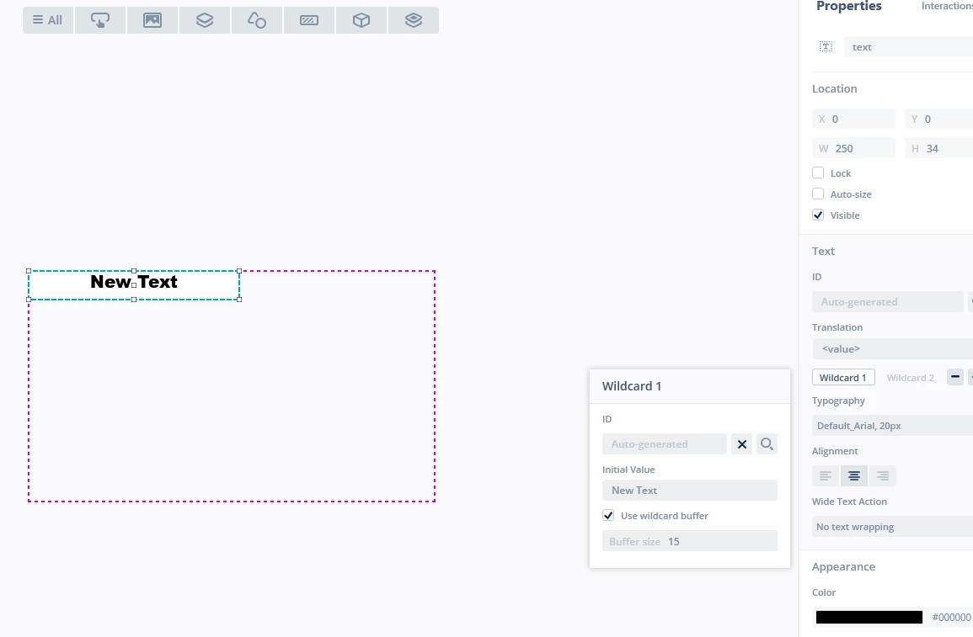Screen dimensions: 973x637
Task: Edit the widget name field 'text'
Action: pyautogui.click(x=908, y=47)
